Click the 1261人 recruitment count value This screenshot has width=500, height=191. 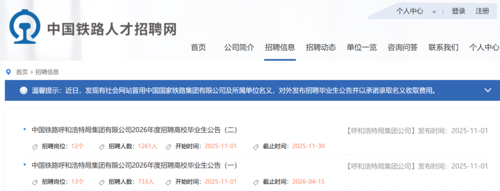click(x=147, y=146)
